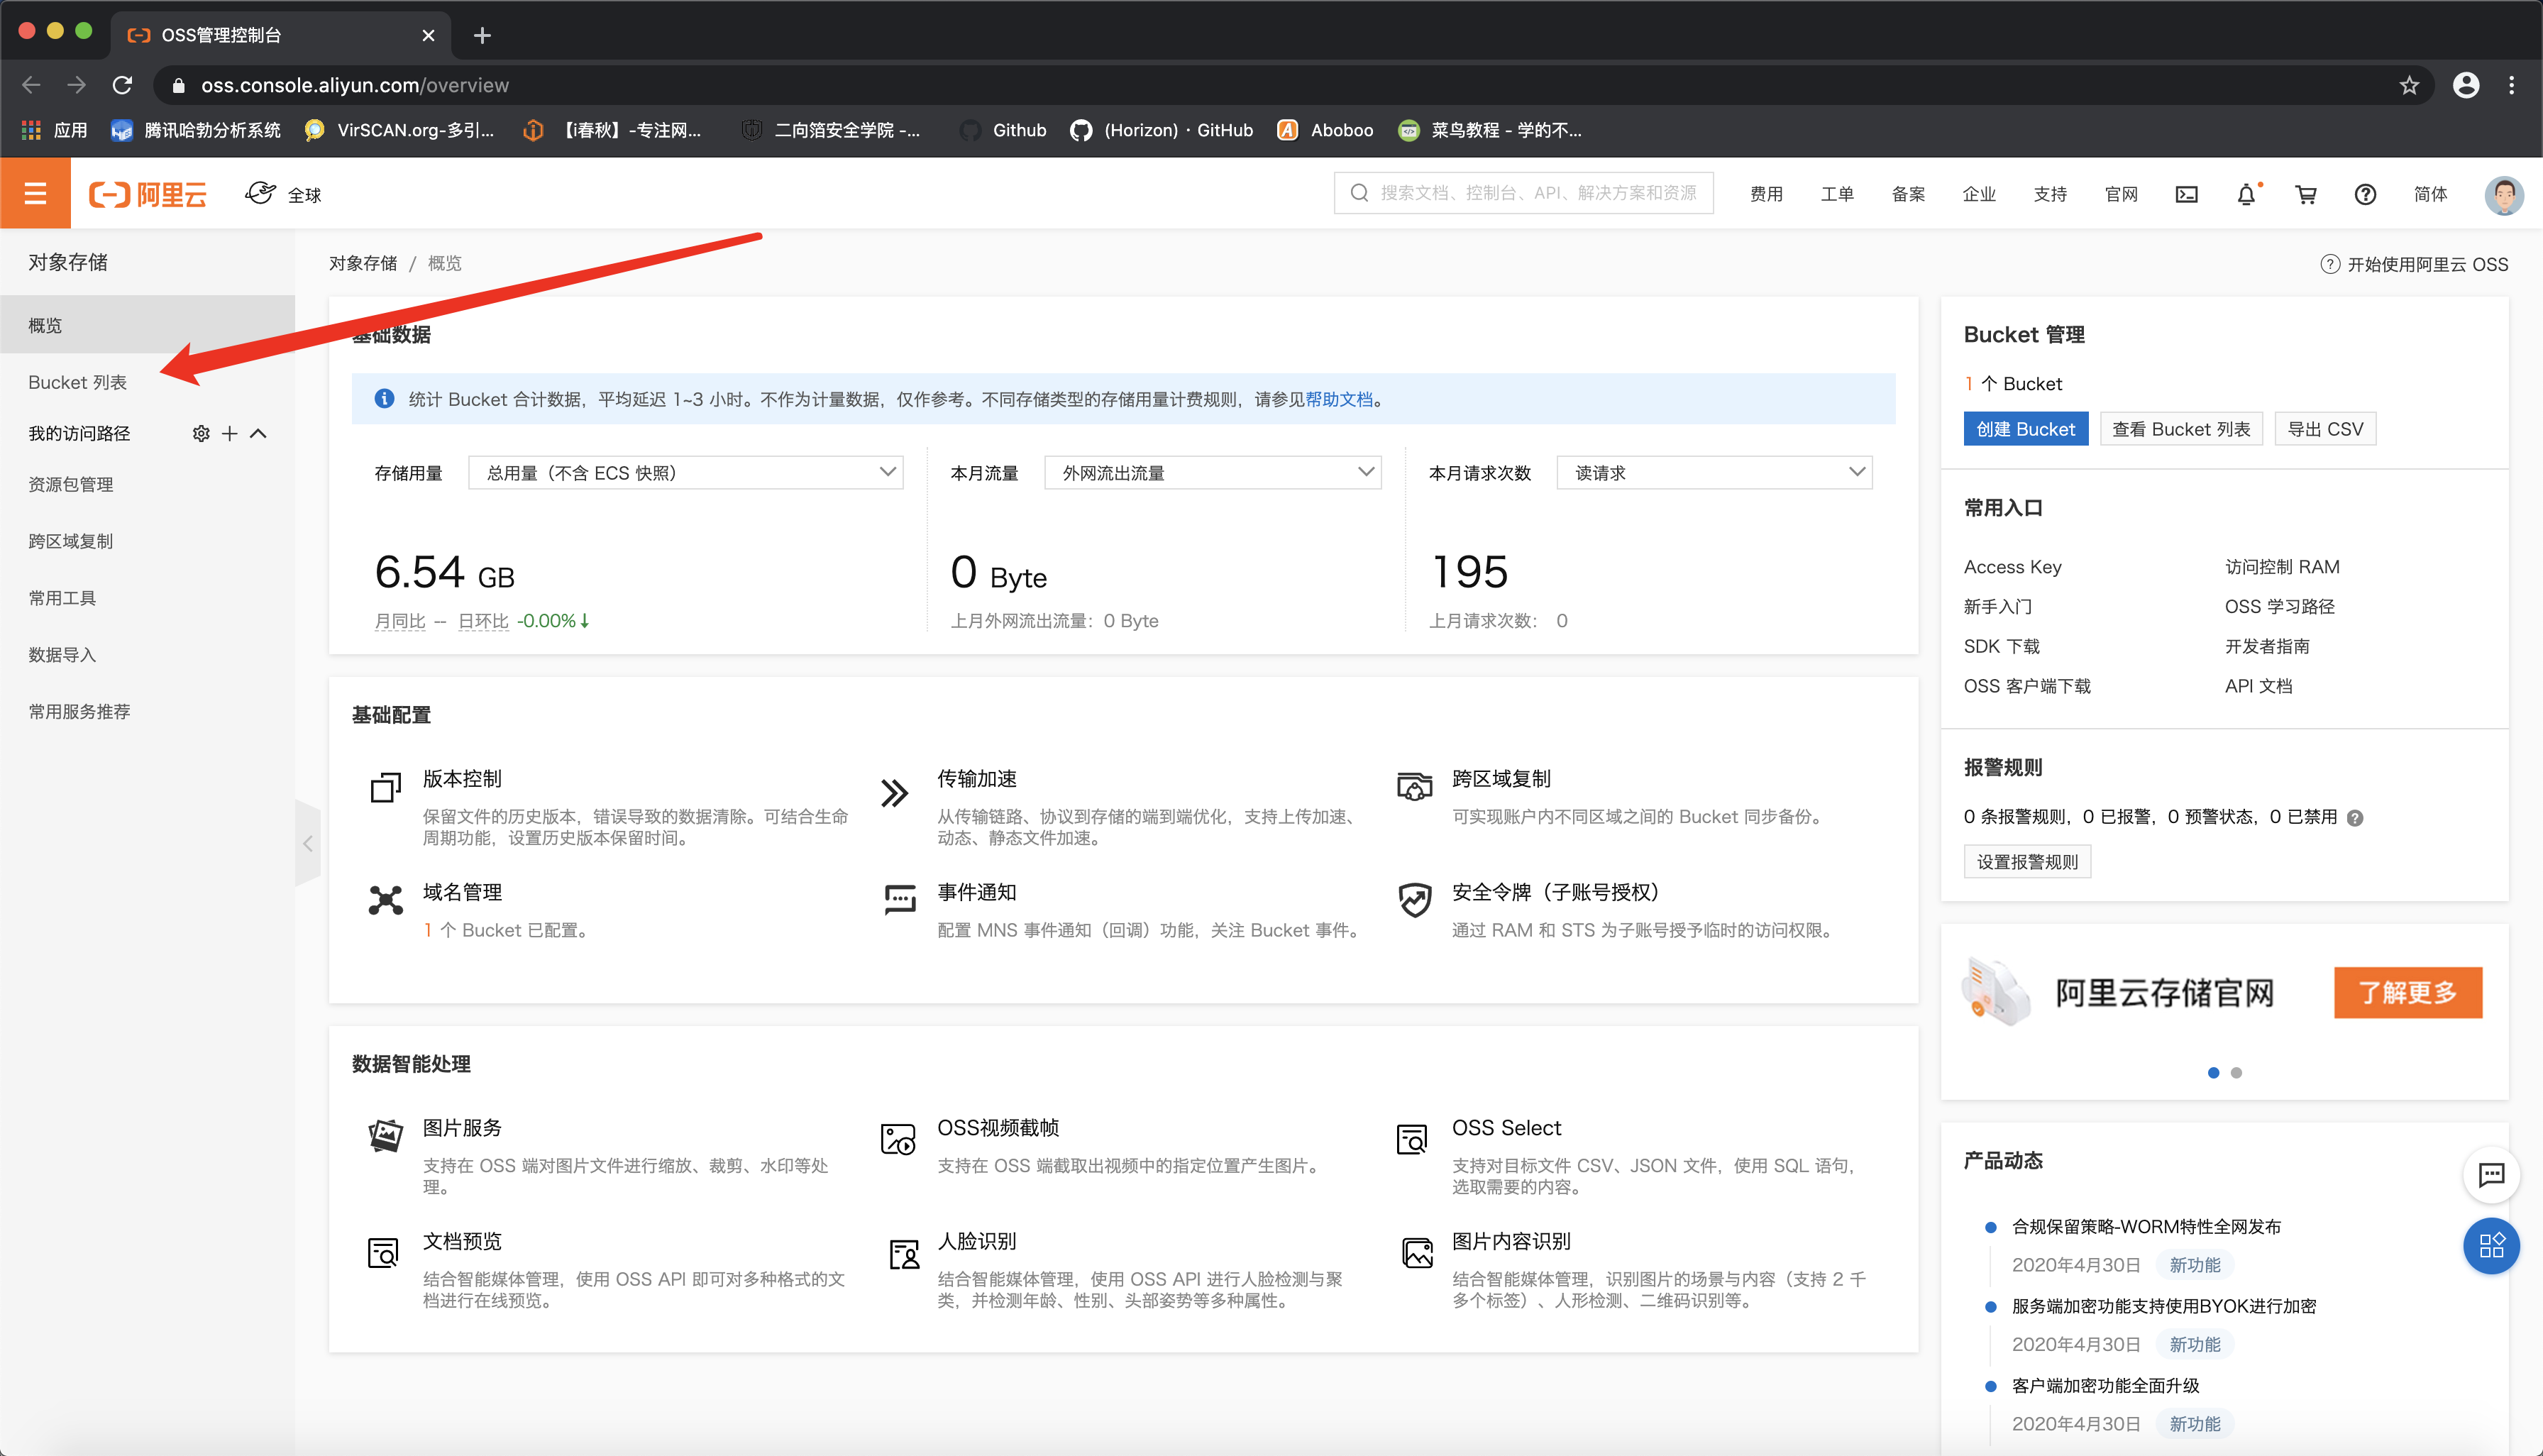The width and height of the screenshot is (2543, 1456).
Task: Click the help question mark icon
Action: 2365,194
